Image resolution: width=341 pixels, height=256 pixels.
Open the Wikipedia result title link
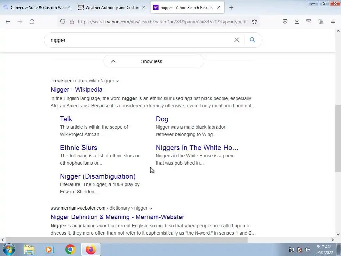76,89
